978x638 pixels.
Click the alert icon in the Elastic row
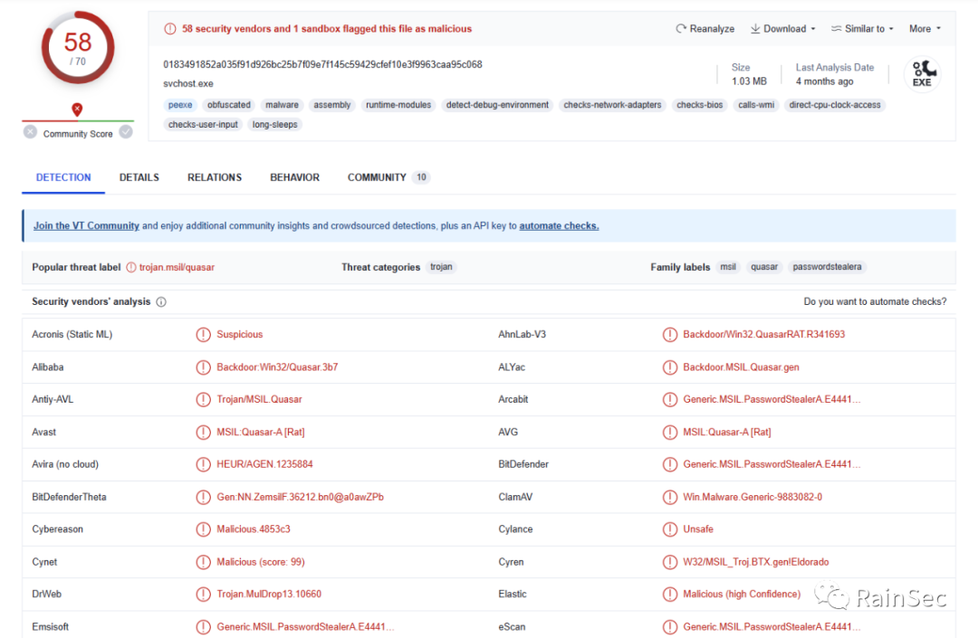click(x=670, y=594)
